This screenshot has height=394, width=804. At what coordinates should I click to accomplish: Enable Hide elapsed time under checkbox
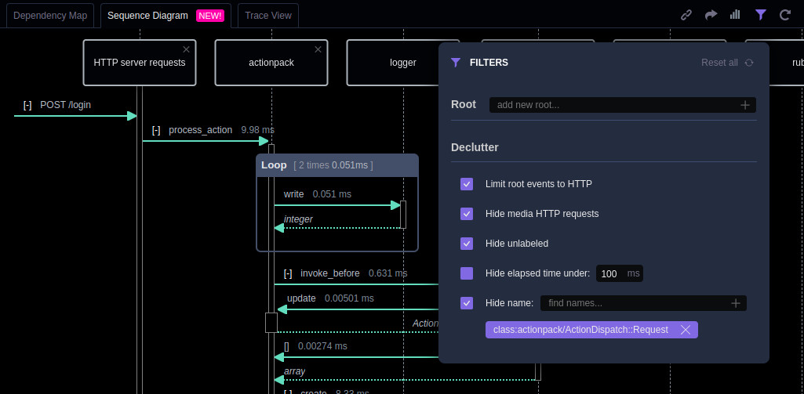[467, 273]
